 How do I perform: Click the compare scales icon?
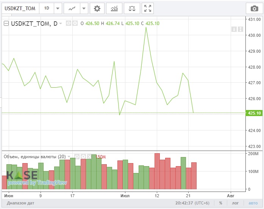(132, 8)
